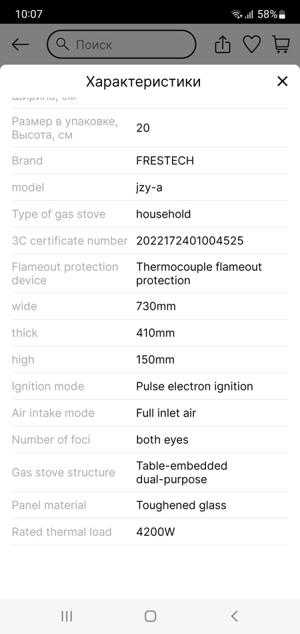Select the FRESTECH brand value
The width and height of the screenshot is (300, 634).
click(165, 161)
